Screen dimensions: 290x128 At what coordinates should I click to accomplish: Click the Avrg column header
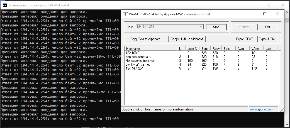(241, 48)
